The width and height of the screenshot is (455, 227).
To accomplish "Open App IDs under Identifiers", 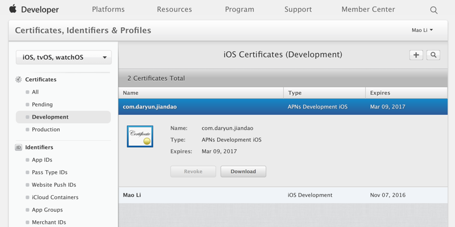I will pyautogui.click(x=42, y=160).
